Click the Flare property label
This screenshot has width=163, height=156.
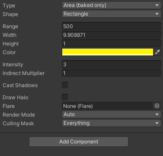click(9, 106)
